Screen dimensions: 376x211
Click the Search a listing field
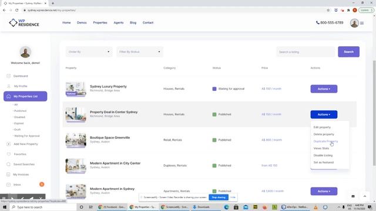[x=305, y=52]
